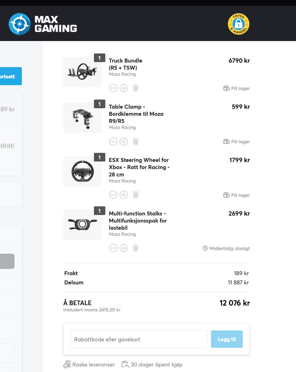Click the Truck Bundle price 6790 kr
296x372 pixels.
point(239,61)
